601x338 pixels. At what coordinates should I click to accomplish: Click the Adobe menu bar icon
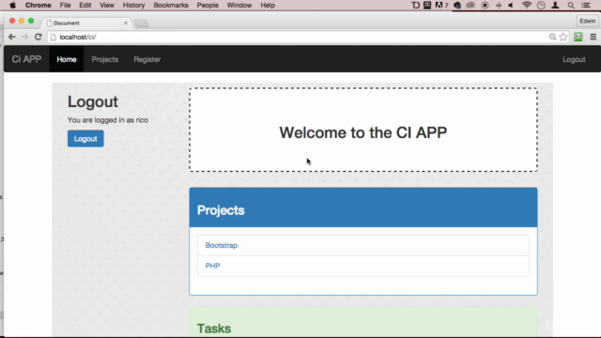(441, 6)
